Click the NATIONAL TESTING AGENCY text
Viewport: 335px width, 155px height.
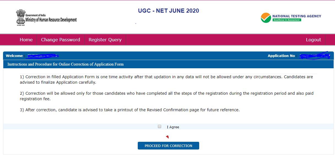click(x=297, y=16)
